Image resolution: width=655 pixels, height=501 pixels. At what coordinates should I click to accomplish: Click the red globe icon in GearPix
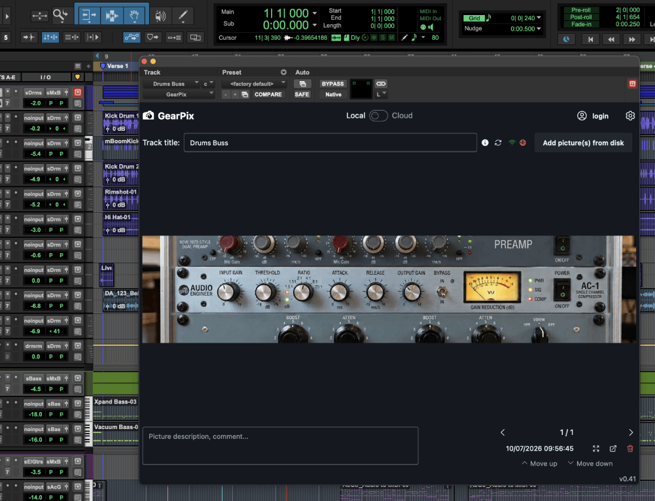pyautogui.click(x=523, y=143)
